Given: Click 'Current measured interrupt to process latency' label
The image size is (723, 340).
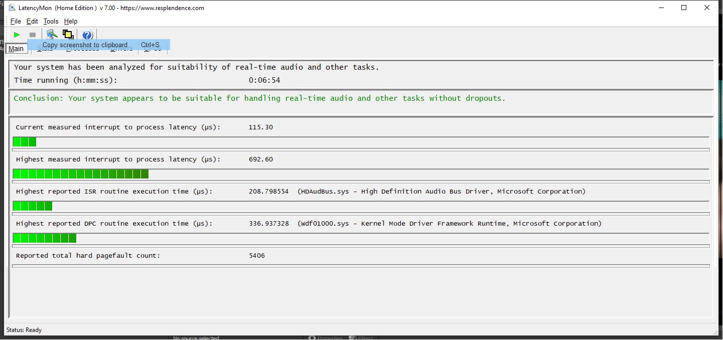Looking at the screenshot, I should (x=118, y=127).
